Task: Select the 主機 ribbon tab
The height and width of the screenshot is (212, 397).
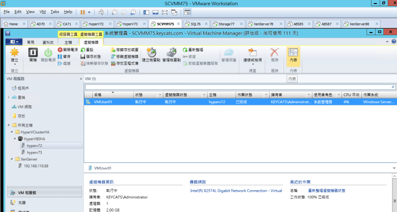Action: pyautogui.click(x=68, y=42)
